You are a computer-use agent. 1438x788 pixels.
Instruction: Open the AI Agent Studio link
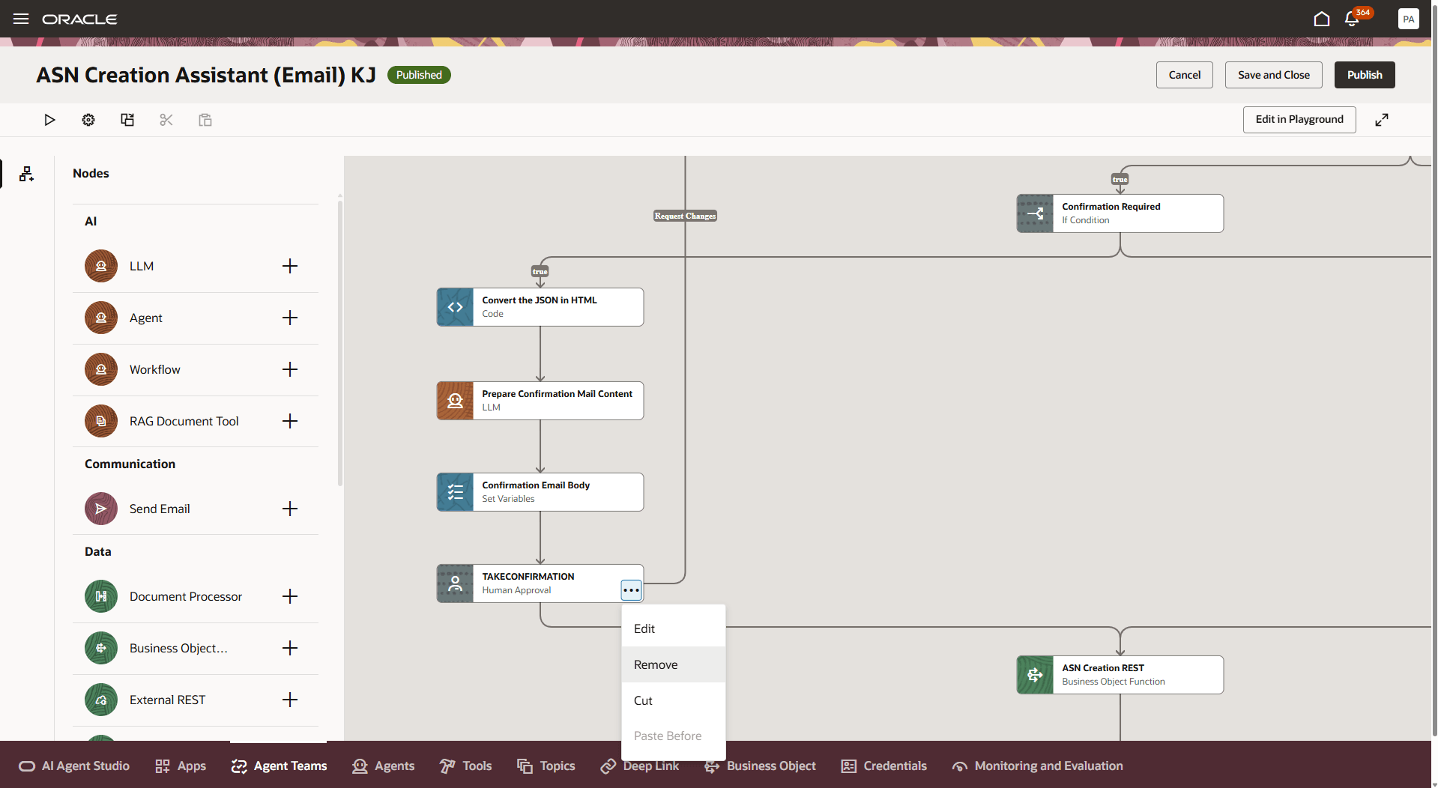tap(74, 766)
